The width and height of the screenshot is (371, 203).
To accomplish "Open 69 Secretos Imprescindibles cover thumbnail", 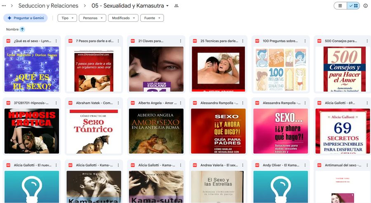I will pos(343,131).
